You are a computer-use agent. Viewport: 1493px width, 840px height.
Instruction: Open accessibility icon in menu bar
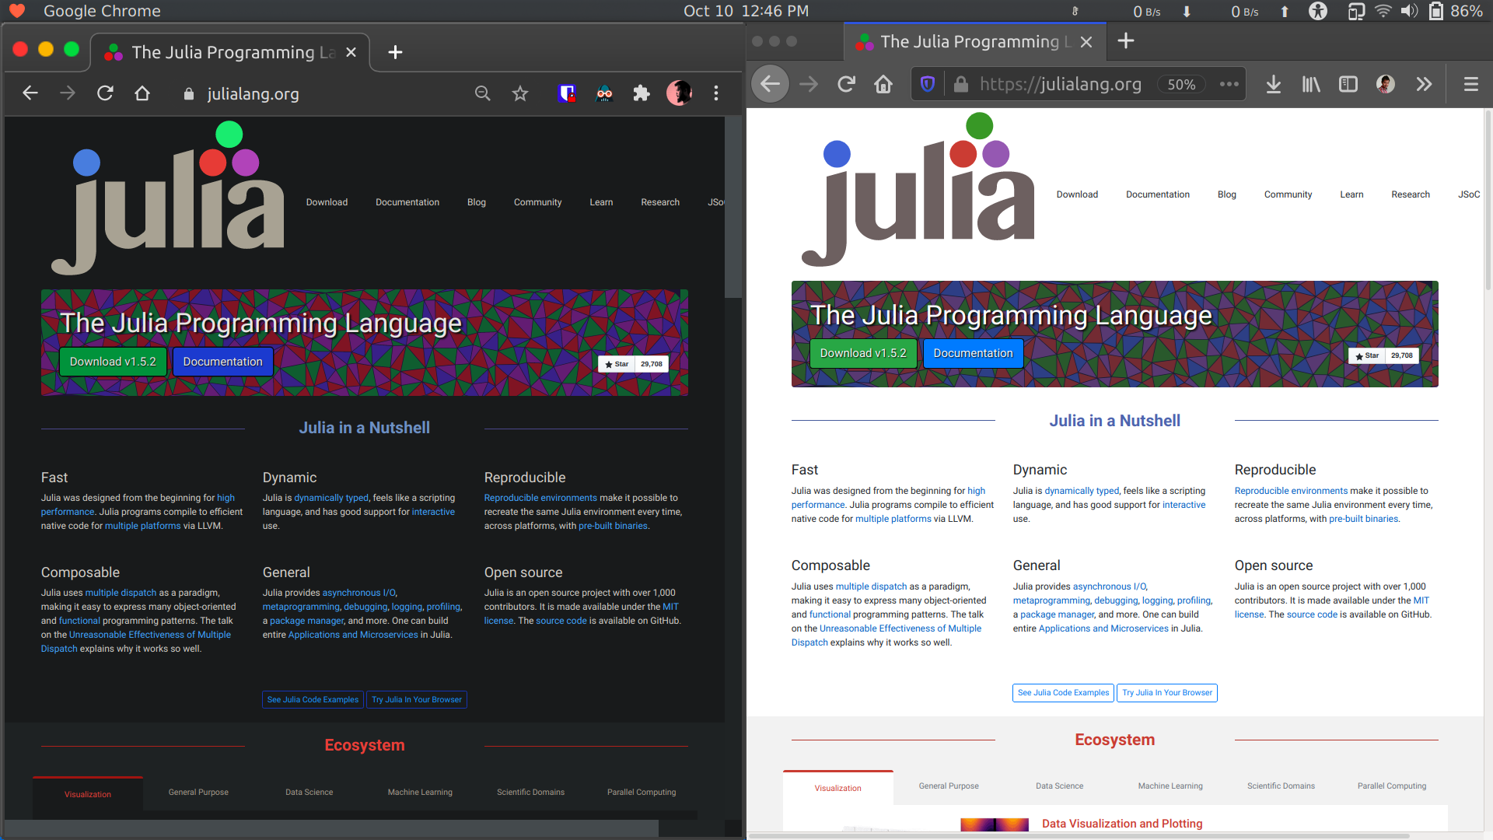click(x=1318, y=11)
